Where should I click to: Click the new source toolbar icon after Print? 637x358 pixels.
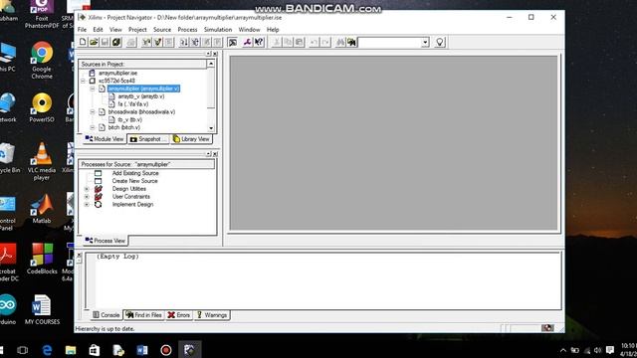click(x=146, y=42)
